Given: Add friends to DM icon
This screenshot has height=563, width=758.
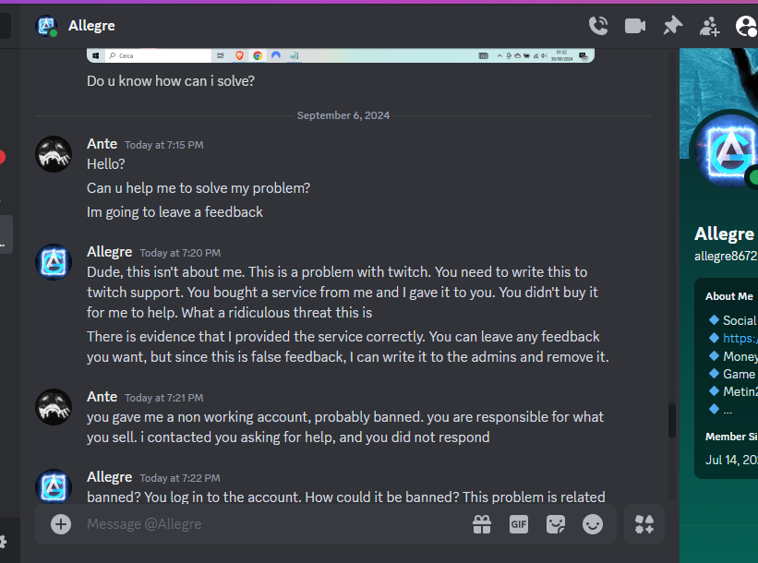Looking at the screenshot, I should [709, 26].
